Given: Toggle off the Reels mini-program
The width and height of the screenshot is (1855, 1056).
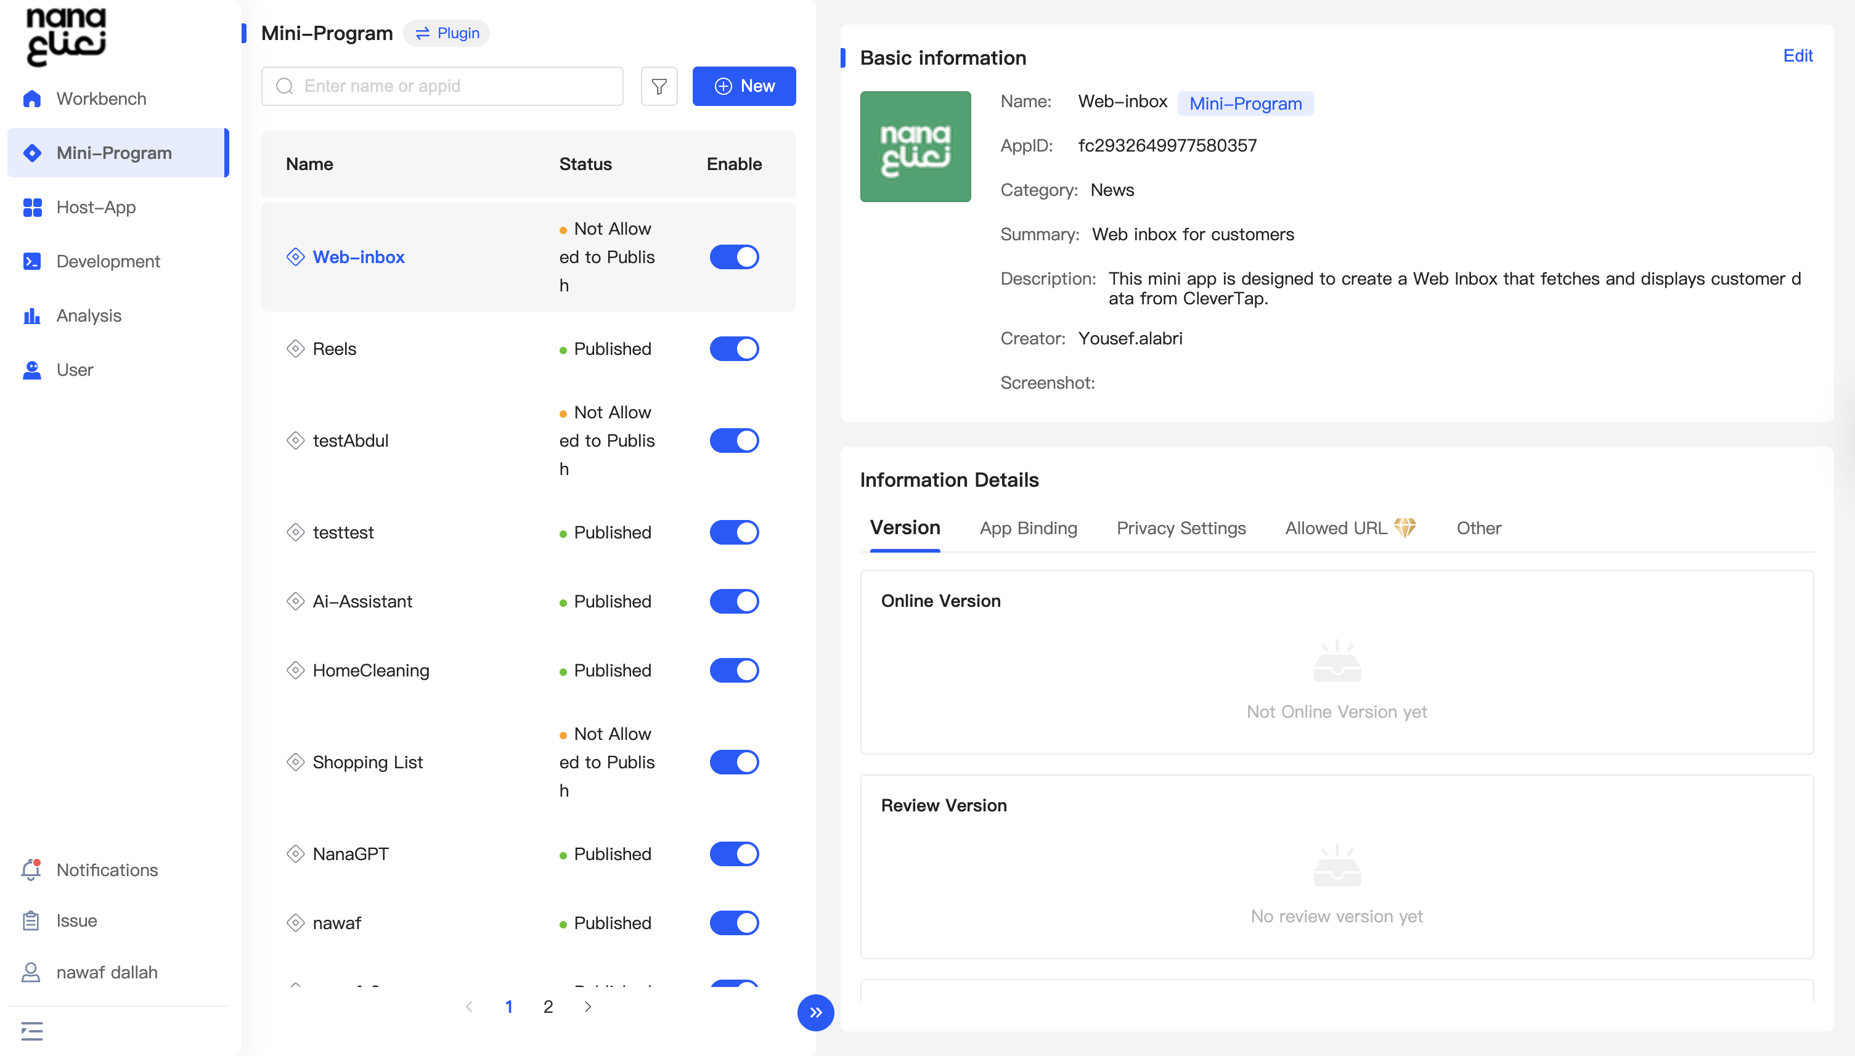Looking at the screenshot, I should [x=734, y=349].
